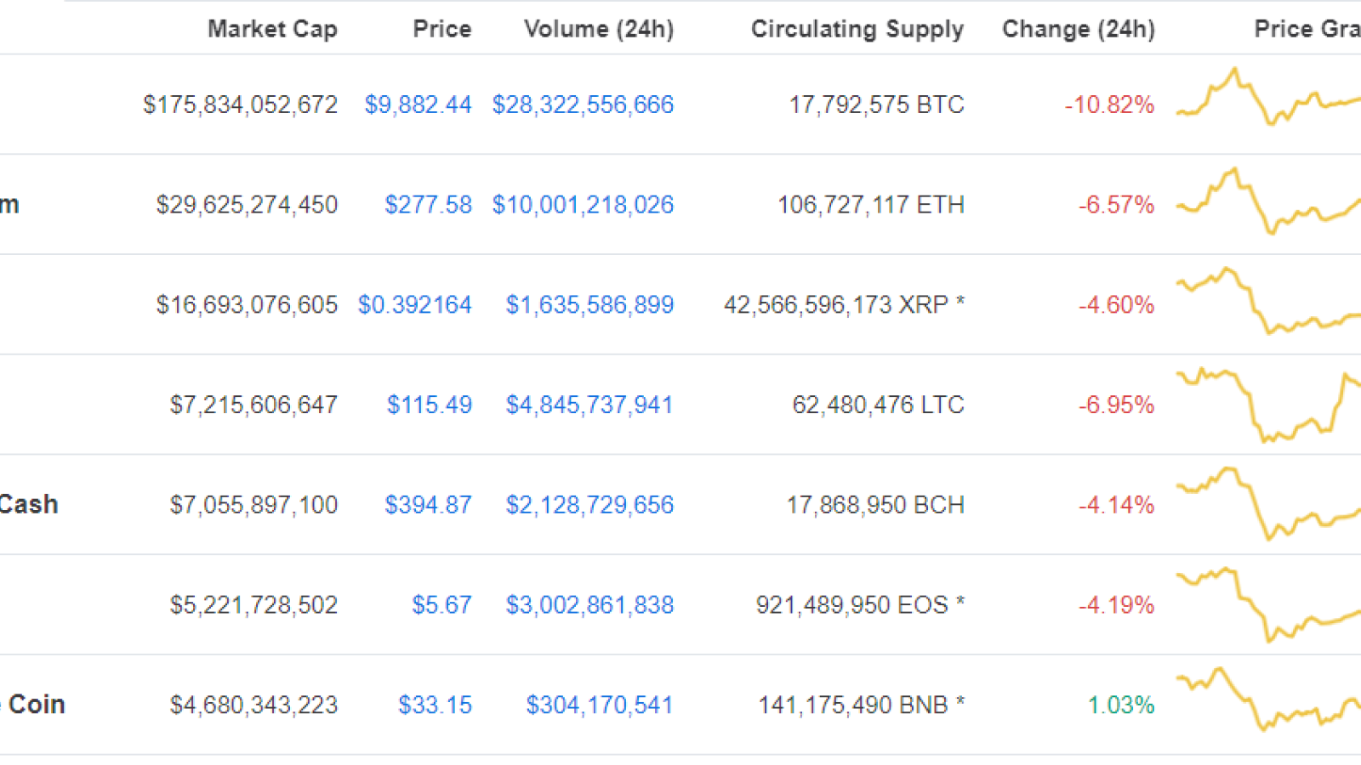Open EOS volume link $3,002,861,838
The height and width of the screenshot is (765, 1361).
[589, 605]
